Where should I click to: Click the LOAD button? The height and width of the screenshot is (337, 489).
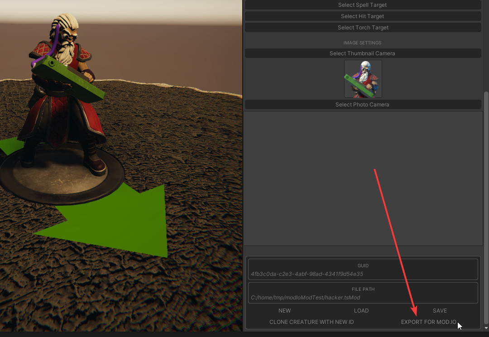point(361,311)
